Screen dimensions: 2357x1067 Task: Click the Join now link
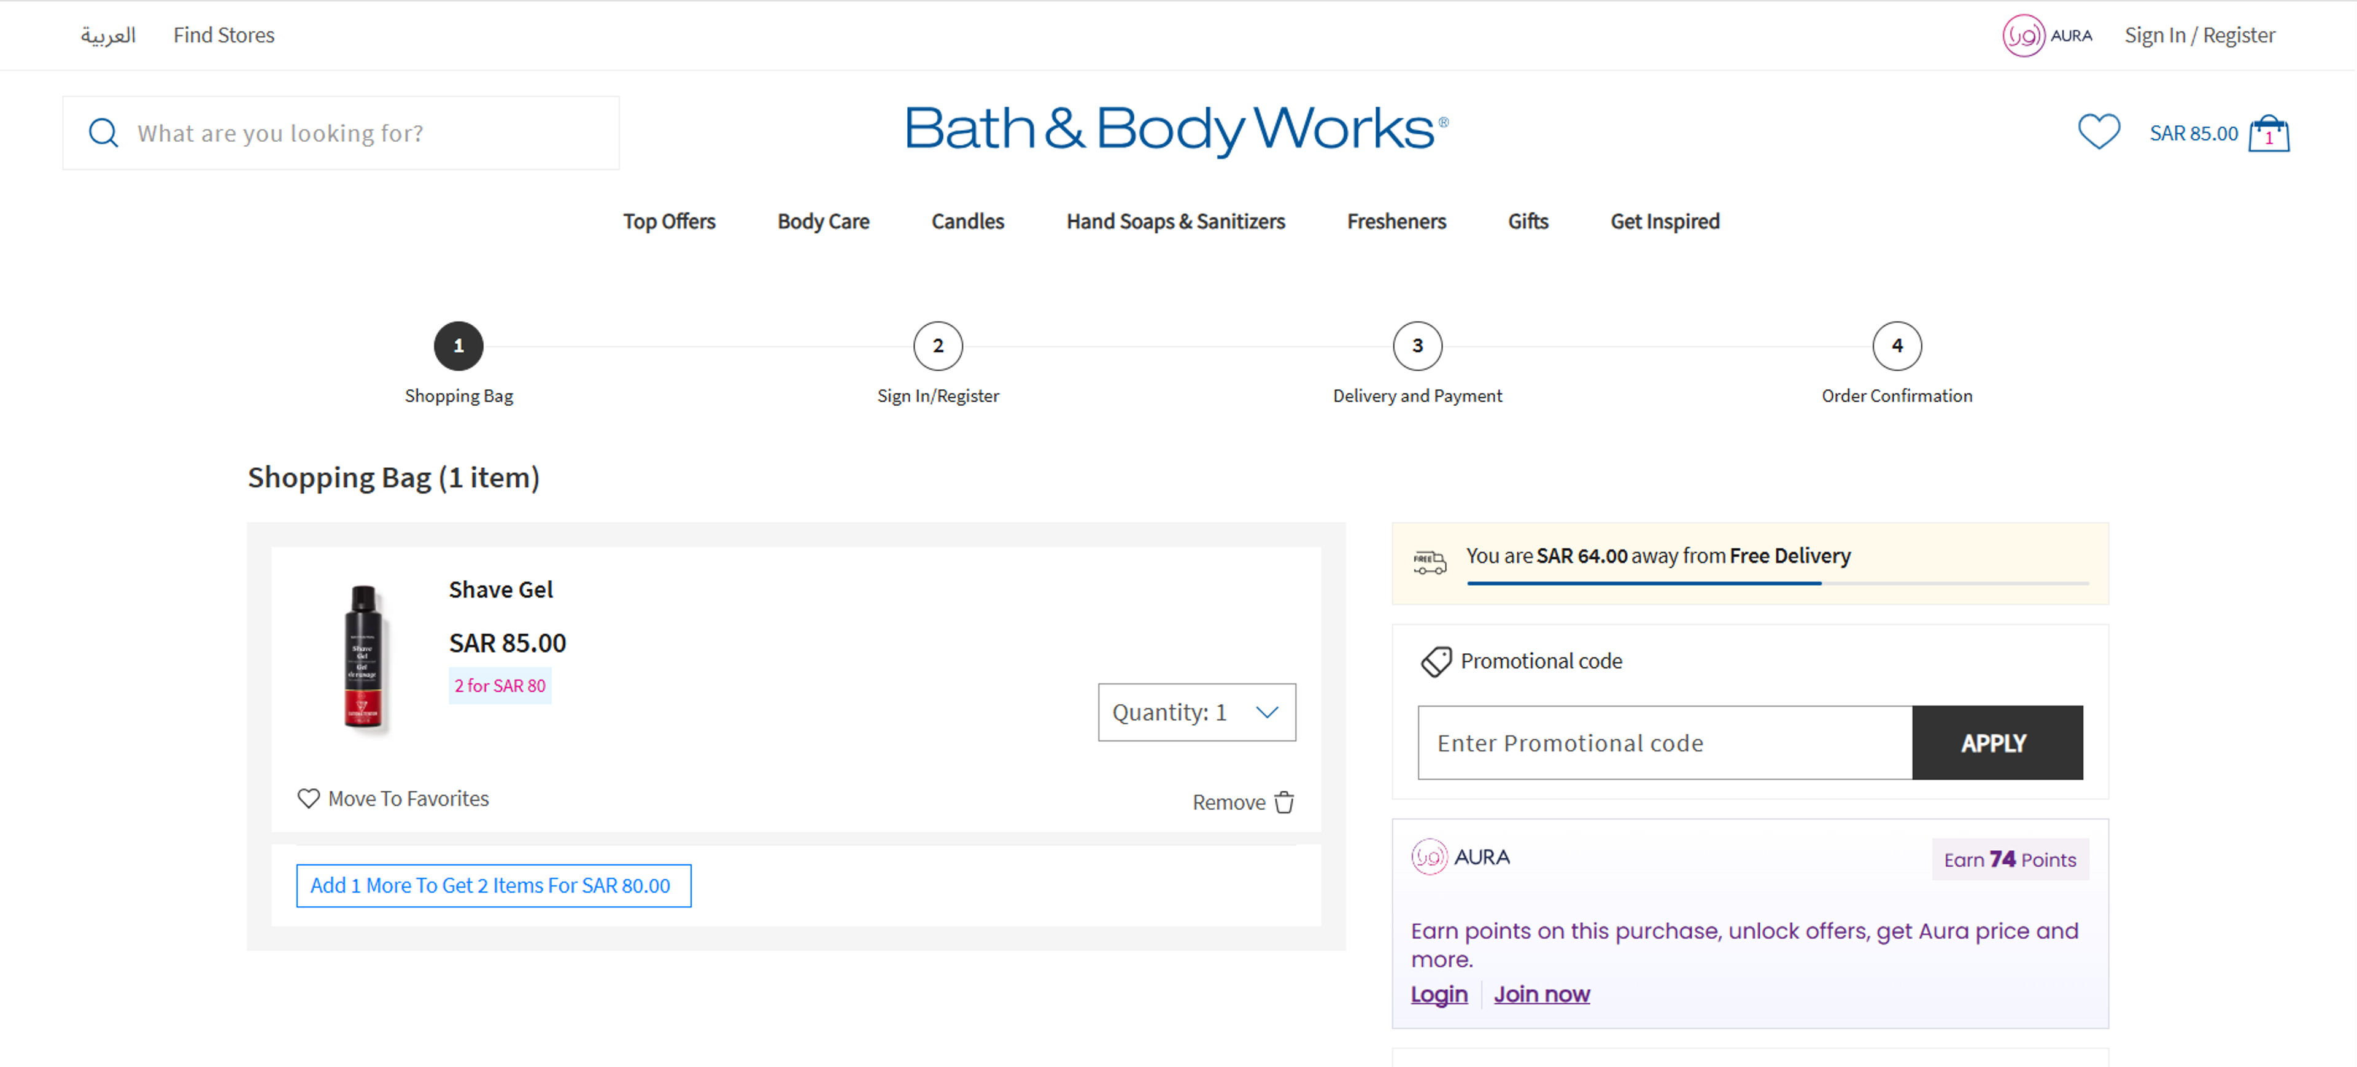[1542, 994]
